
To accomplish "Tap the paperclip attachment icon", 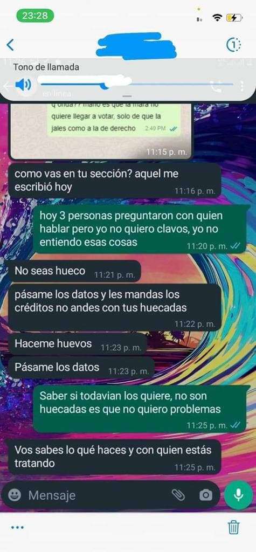I will point(178,495).
